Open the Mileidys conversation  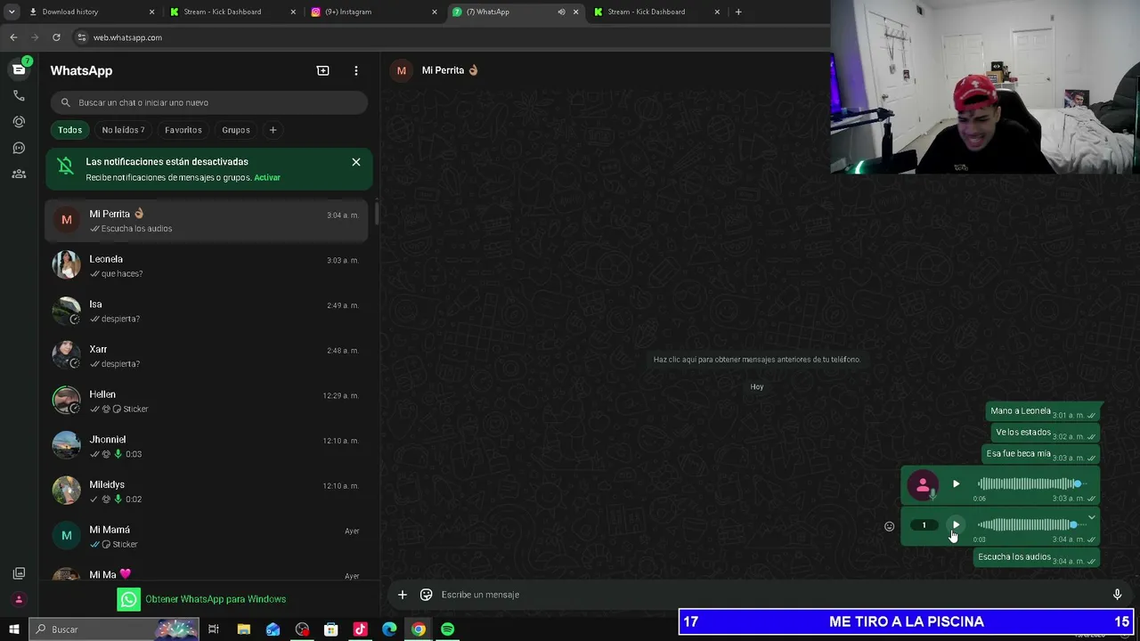pyautogui.click(x=208, y=491)
